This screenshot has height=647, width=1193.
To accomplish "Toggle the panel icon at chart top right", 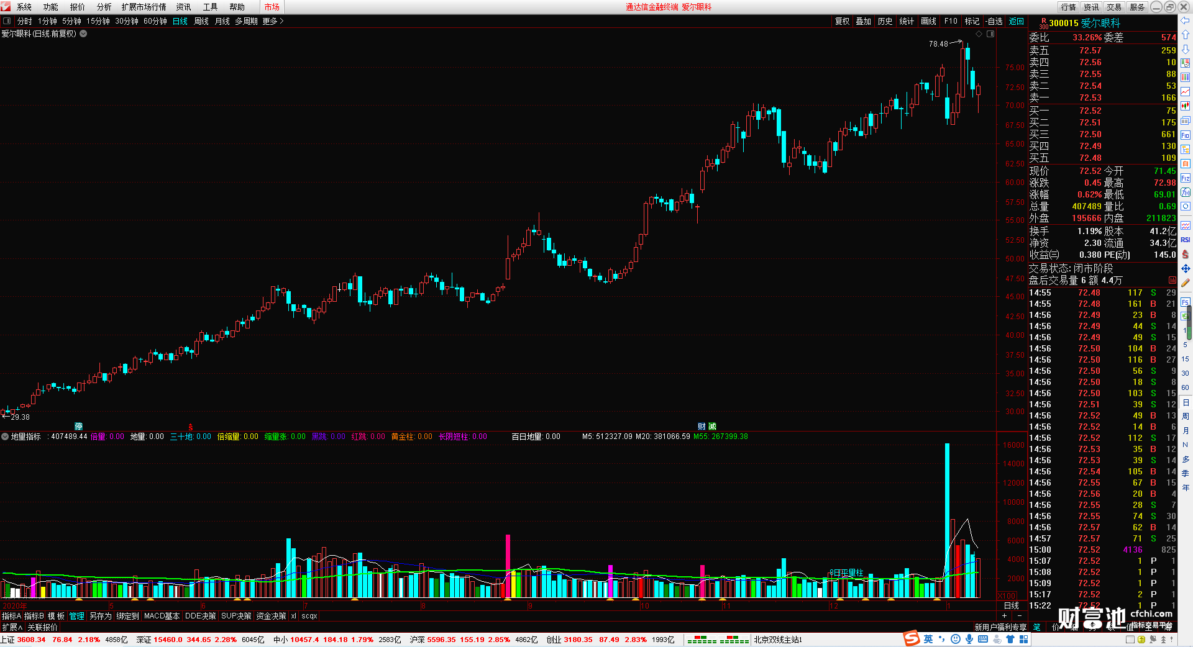I will [990, 34].
